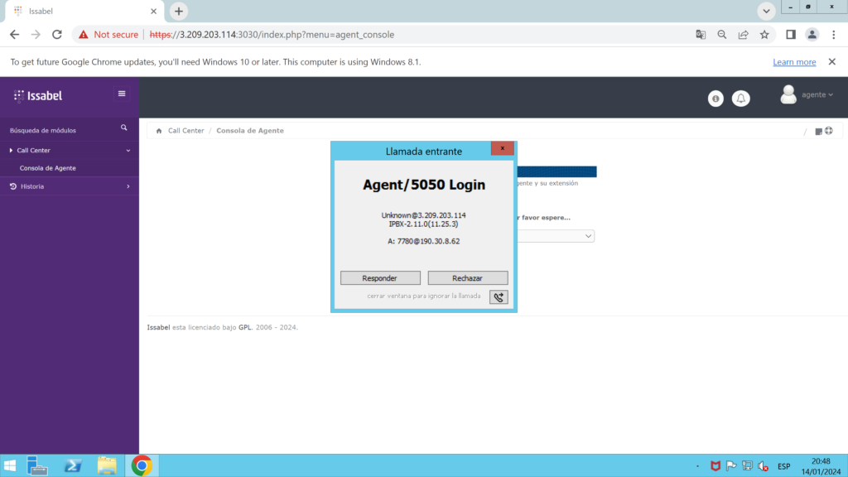Viewport: 848px width, 477px height.
Task: Click the Learn more link
Action: click(793, 62)
